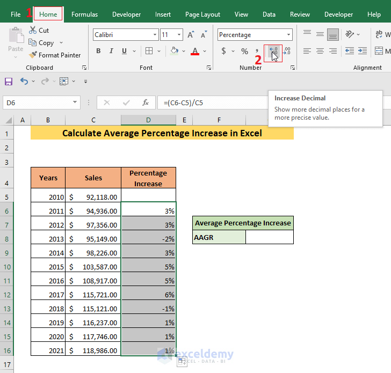Save the workbook from quick access toolbar
This screenshot has width=391, height=373.
[9, 82]
